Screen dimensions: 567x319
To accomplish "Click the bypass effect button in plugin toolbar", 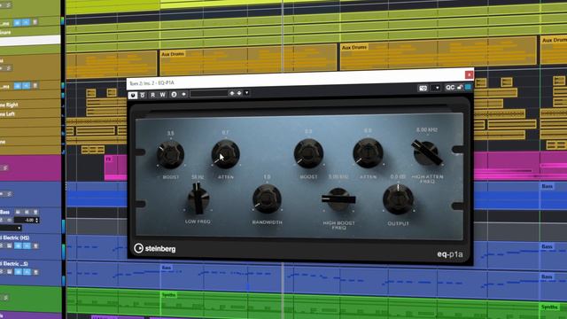I will coord(143,95).
